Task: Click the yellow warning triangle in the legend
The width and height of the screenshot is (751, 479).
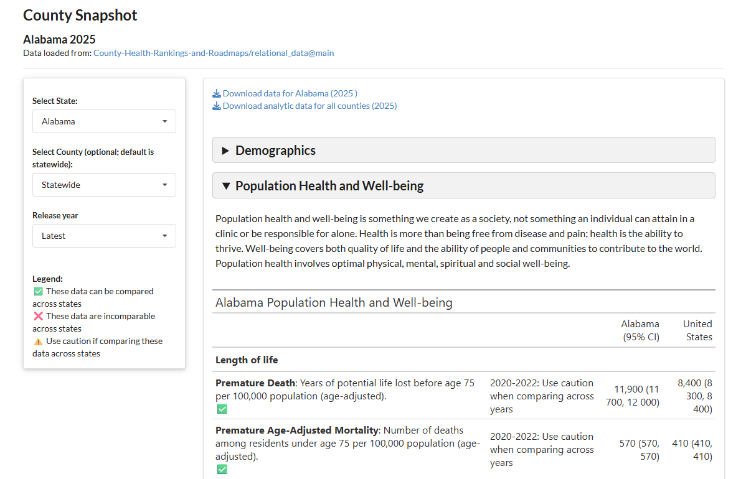Action: click(38, 342)
